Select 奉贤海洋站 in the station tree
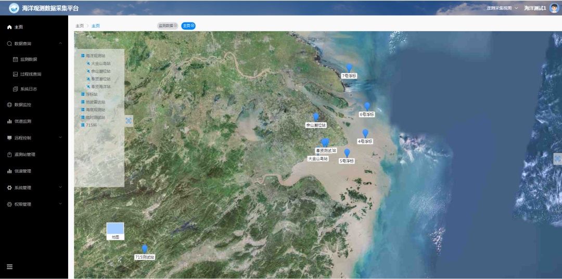The width and height of the screenshot is (562, 279). pos(101,86)
